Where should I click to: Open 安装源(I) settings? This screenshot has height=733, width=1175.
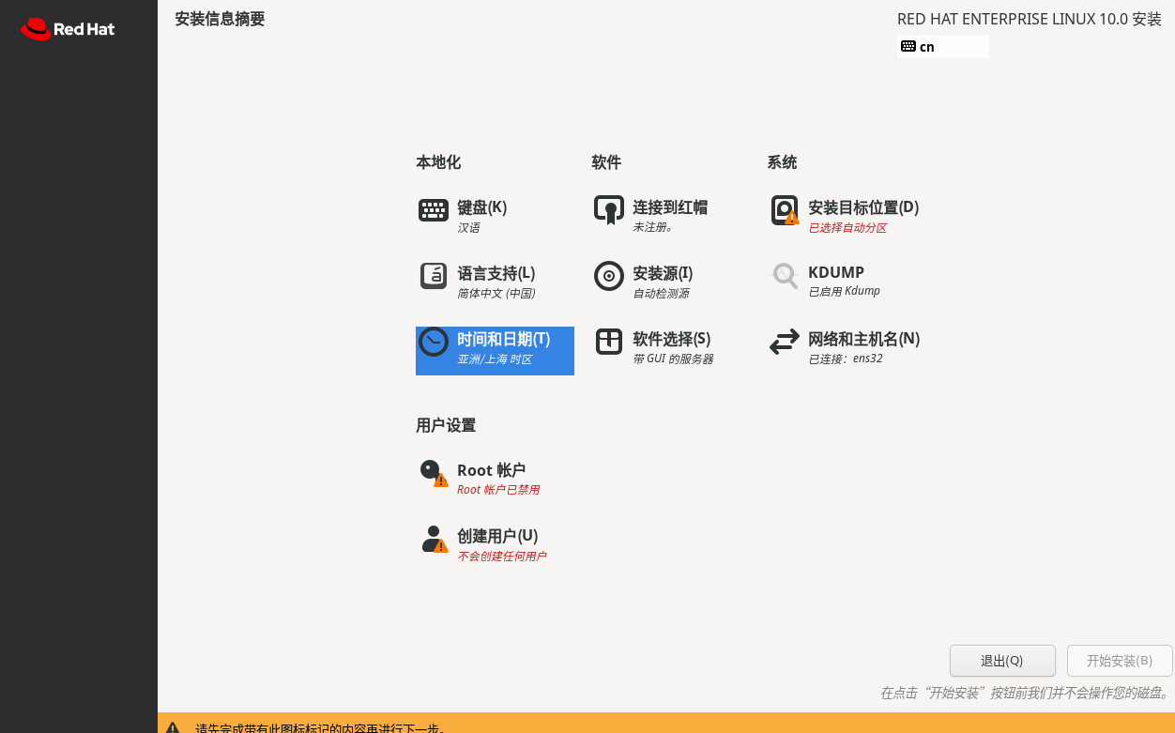coord(663,273)
